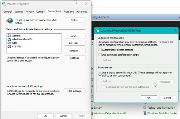Open Settings for the selected connection
Viewport: 180px width, 119px height.
click(x=75, y=58)
